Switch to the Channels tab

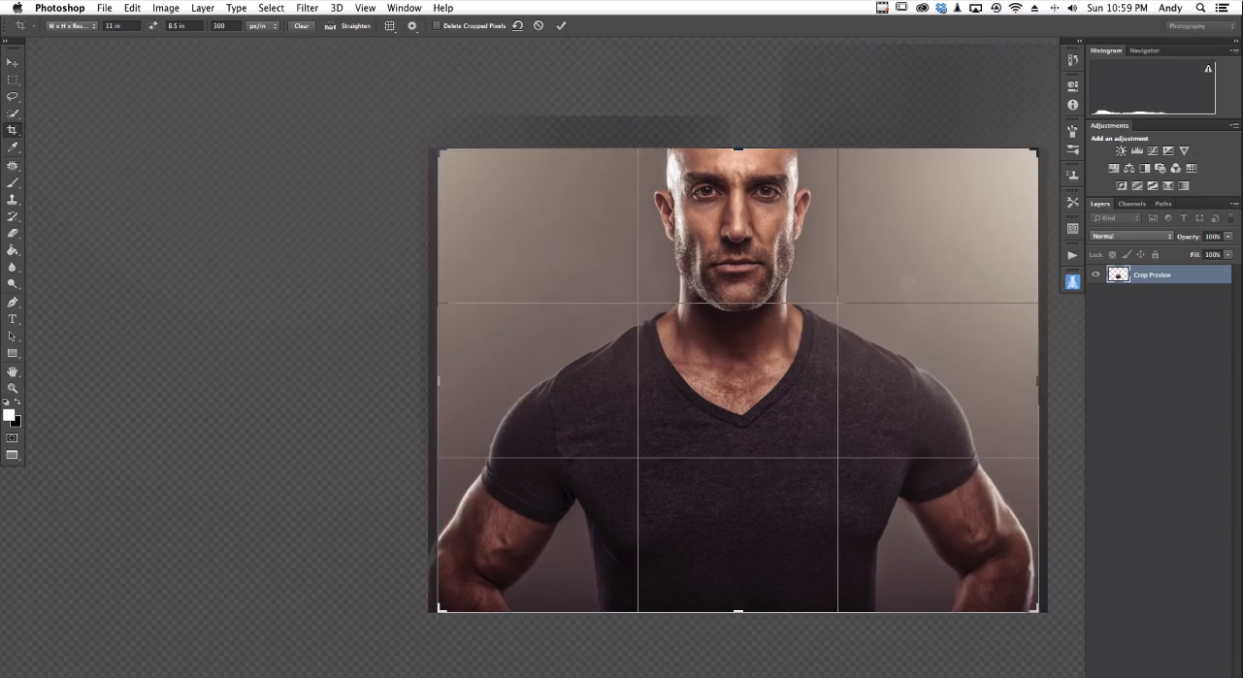(1131, 204)
